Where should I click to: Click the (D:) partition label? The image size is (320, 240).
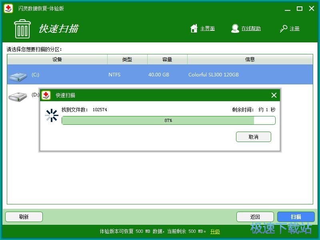35,95
